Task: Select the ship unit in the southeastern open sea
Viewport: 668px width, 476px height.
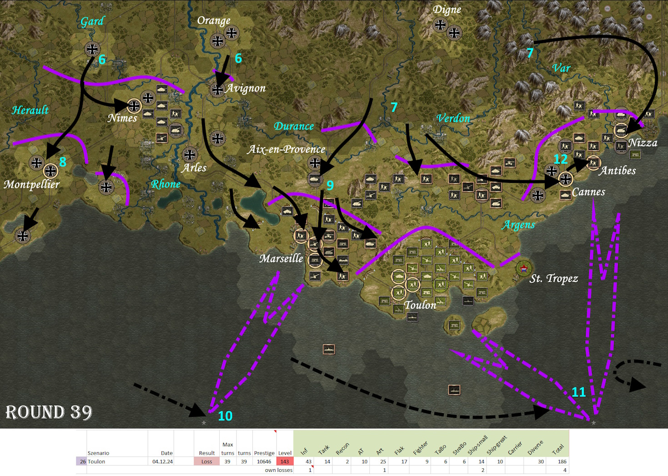Action: (454, 390)
